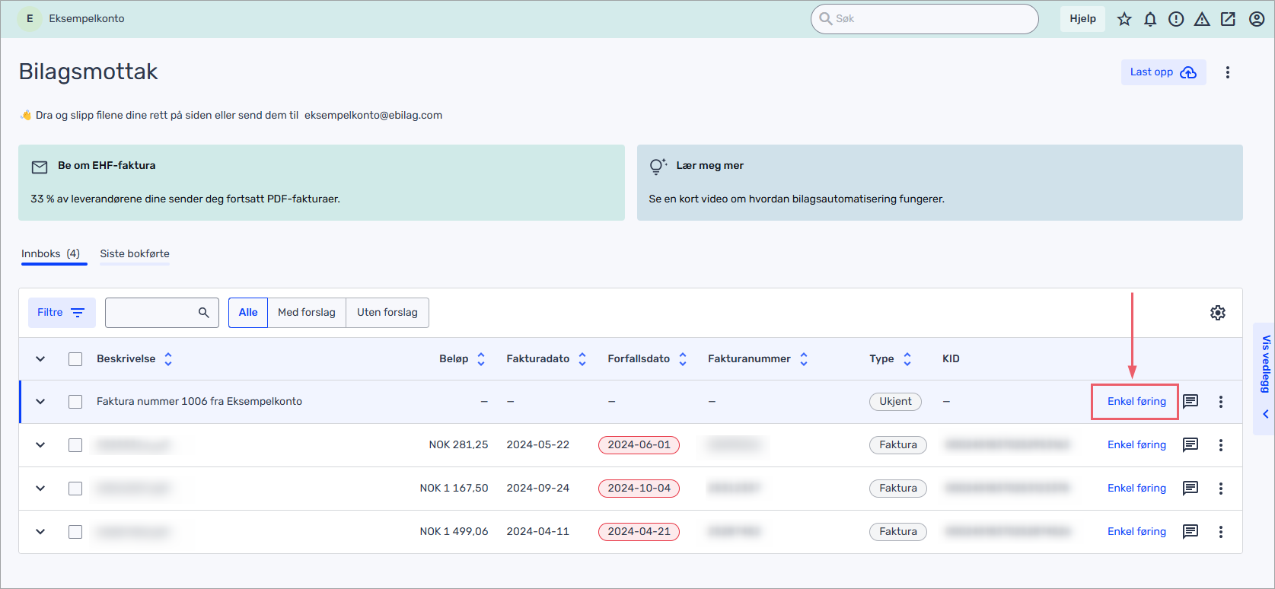Click the favorites star icon in header
The image size is (1275, 589).
point(1124,19)
